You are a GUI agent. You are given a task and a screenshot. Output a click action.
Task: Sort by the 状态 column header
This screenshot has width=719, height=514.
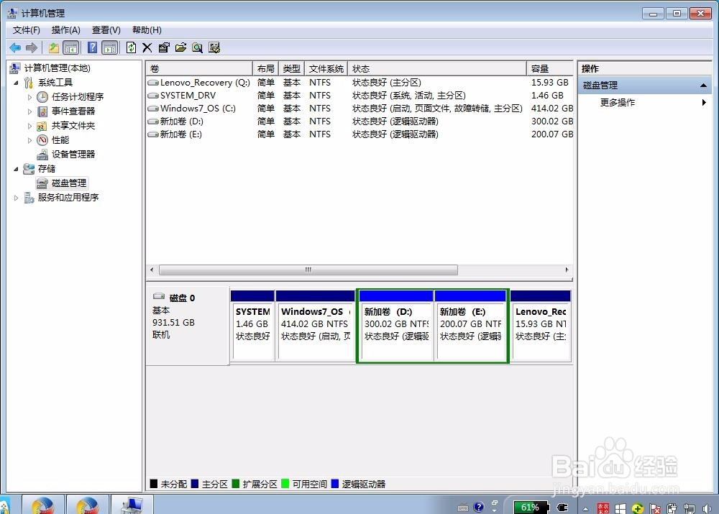437,69
